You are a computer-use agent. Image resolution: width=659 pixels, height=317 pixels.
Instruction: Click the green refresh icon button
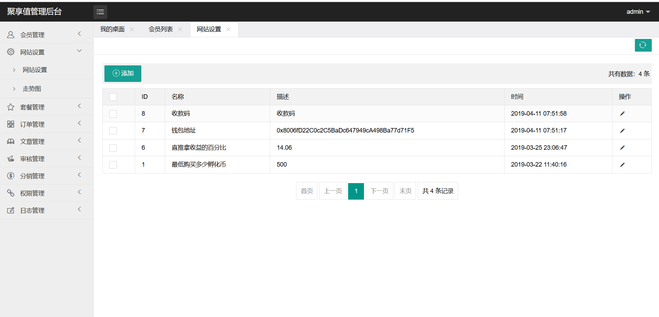coord(643,45)
